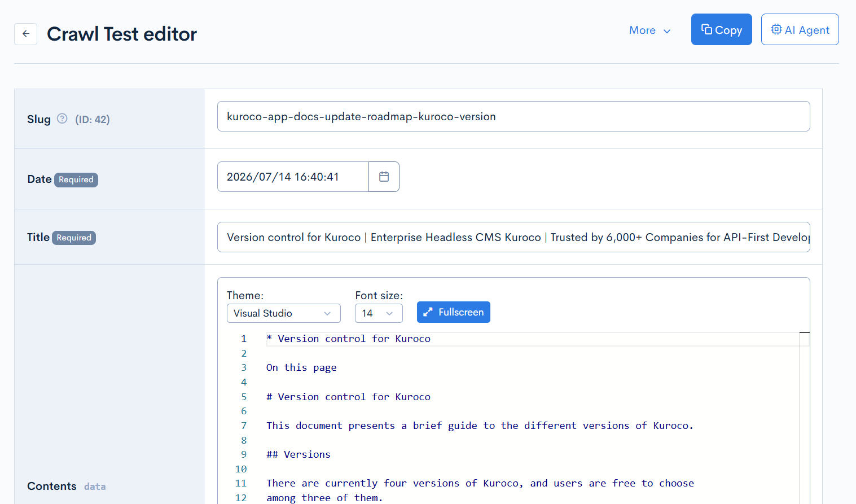This screenshot has height=504, width=856.
Task: Click the Fullscreen button
Action: tap(453, 312)
